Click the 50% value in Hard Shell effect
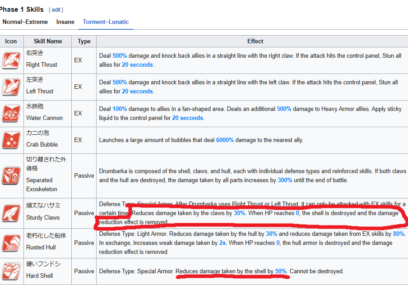 pos(281,271)
